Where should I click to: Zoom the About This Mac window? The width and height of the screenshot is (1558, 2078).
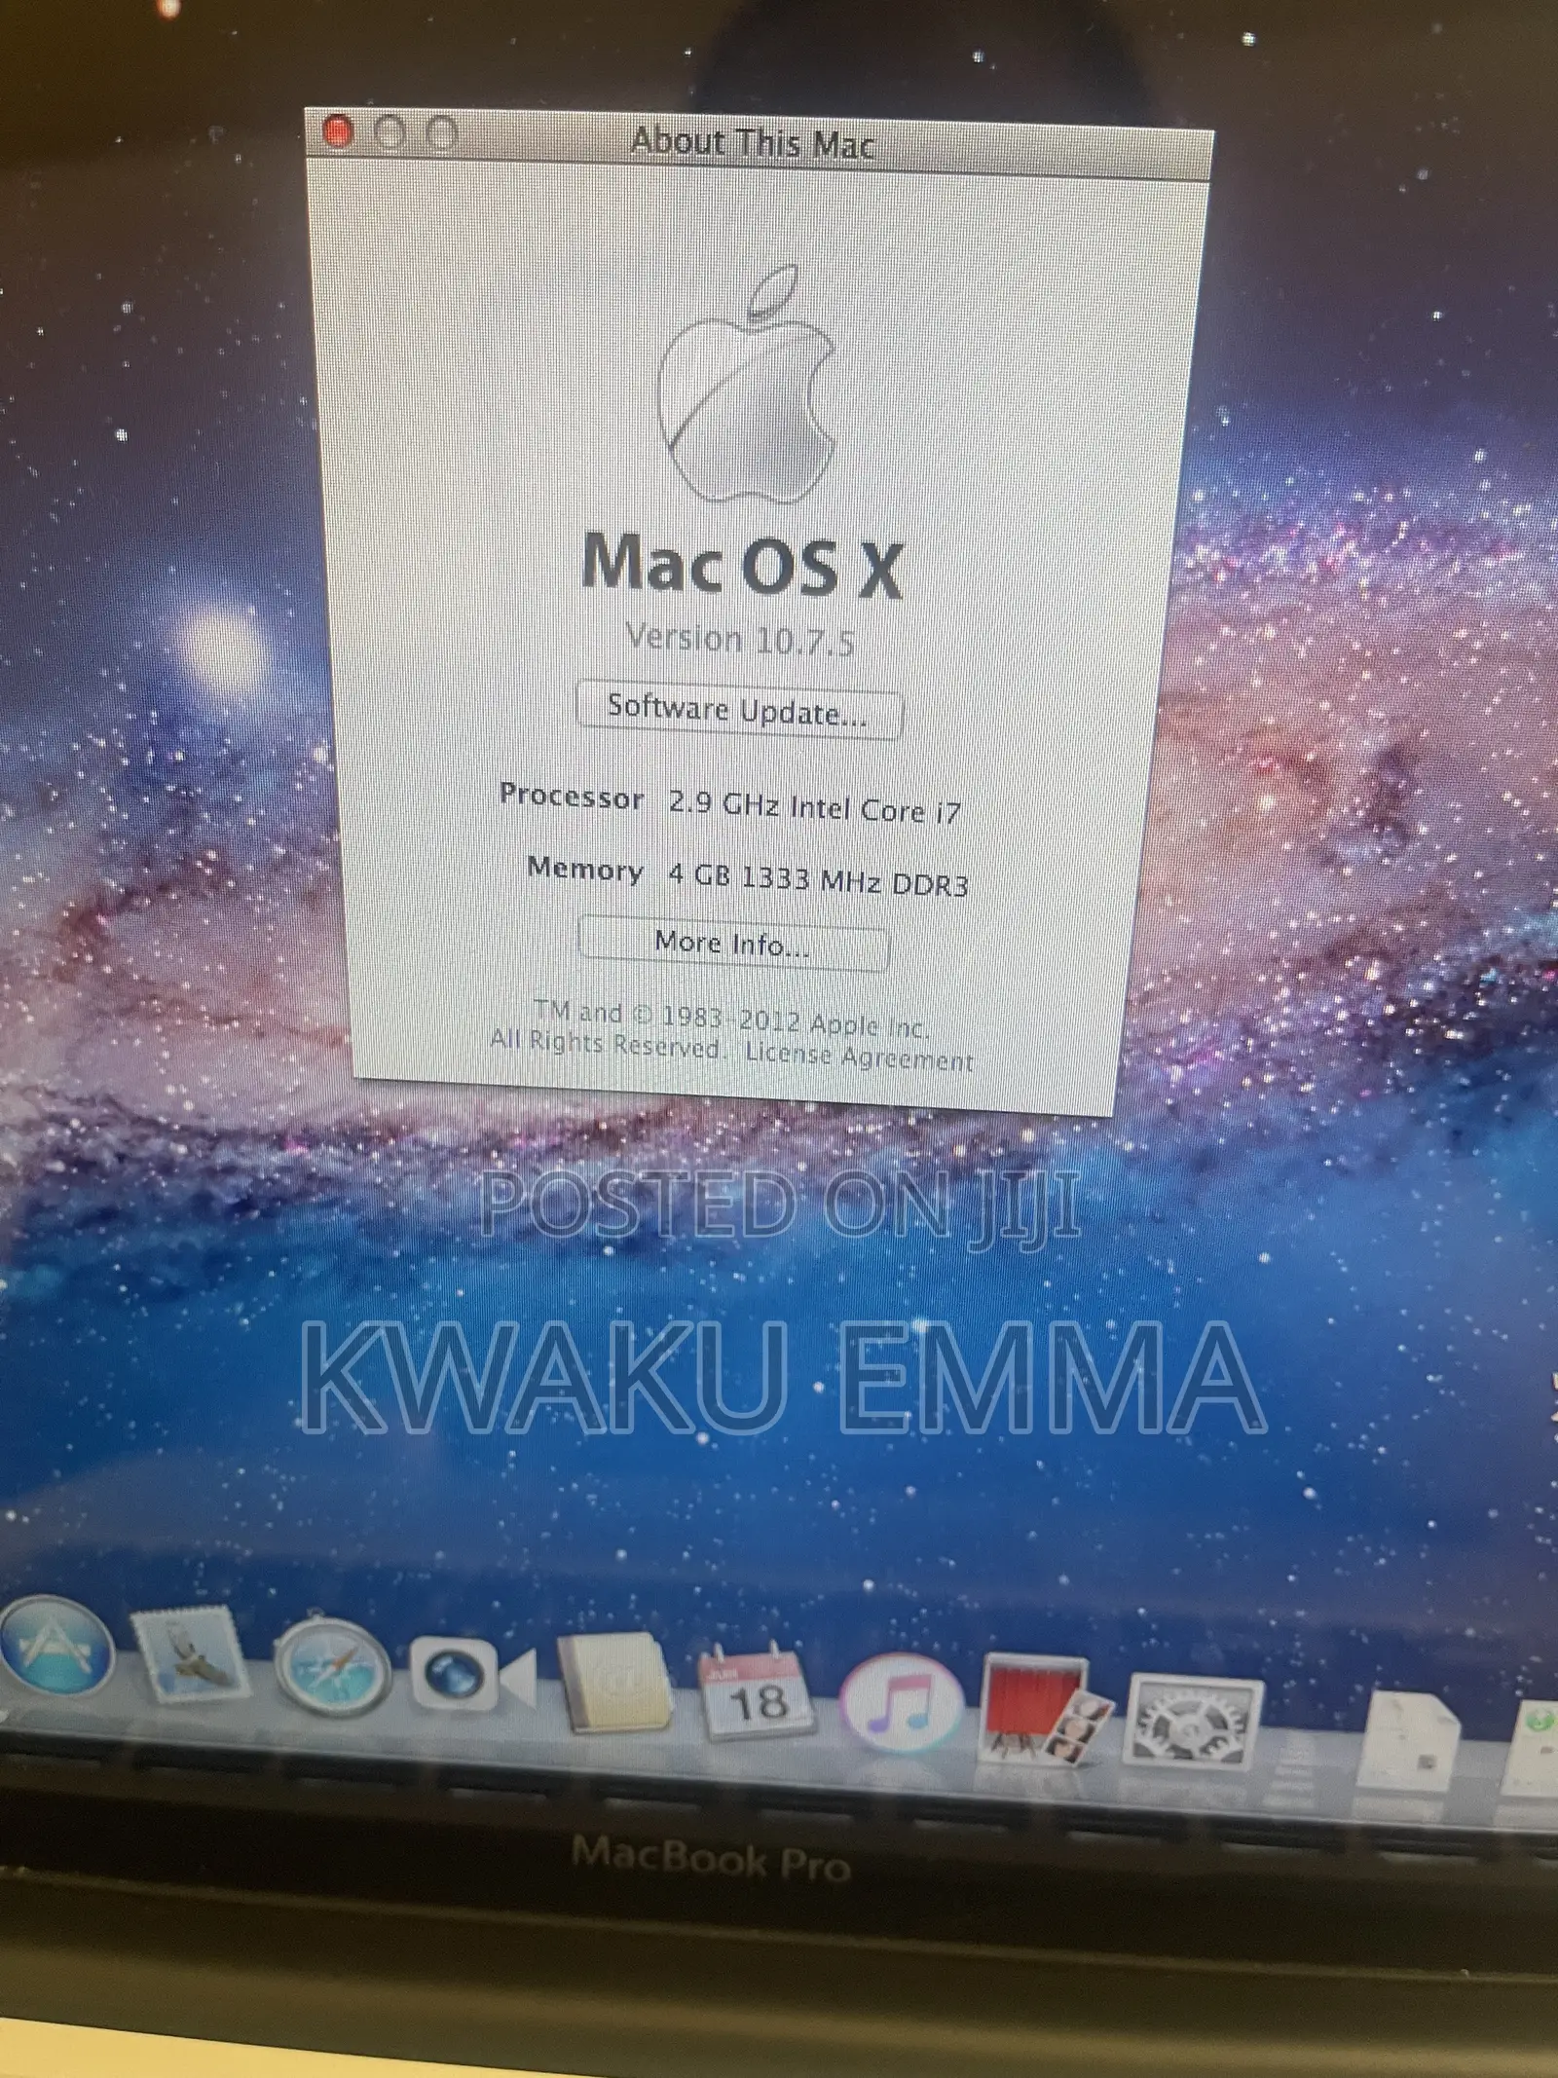tap(442, 134)
